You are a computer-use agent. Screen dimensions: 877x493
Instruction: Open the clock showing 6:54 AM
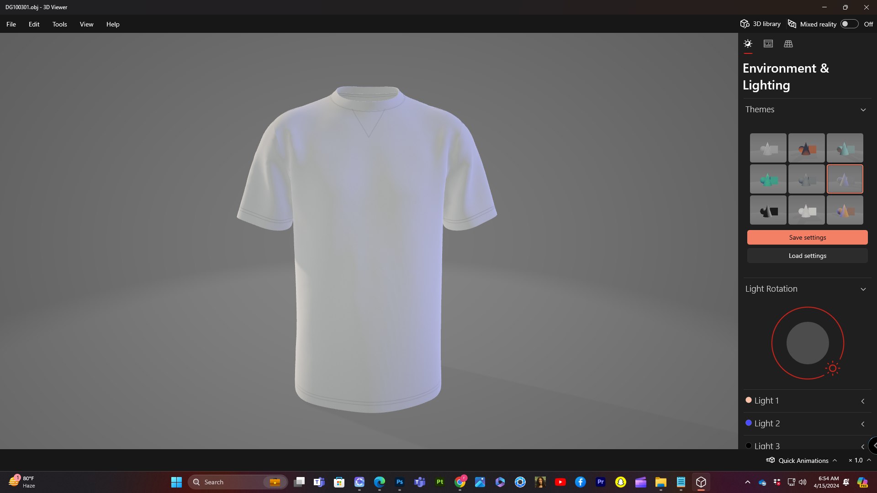(x=826, y=482)
